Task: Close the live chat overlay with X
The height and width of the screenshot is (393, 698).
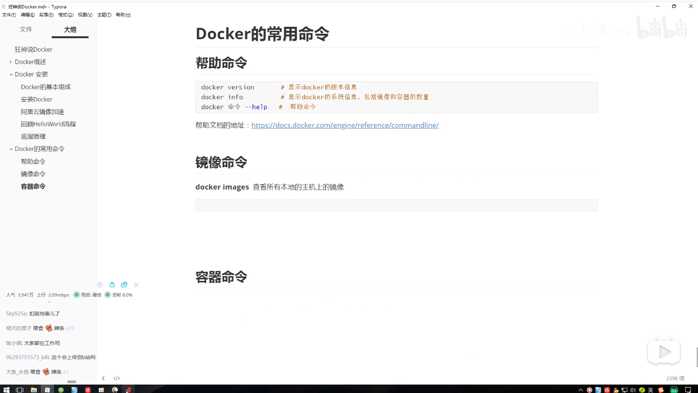Action: [136, 285]
